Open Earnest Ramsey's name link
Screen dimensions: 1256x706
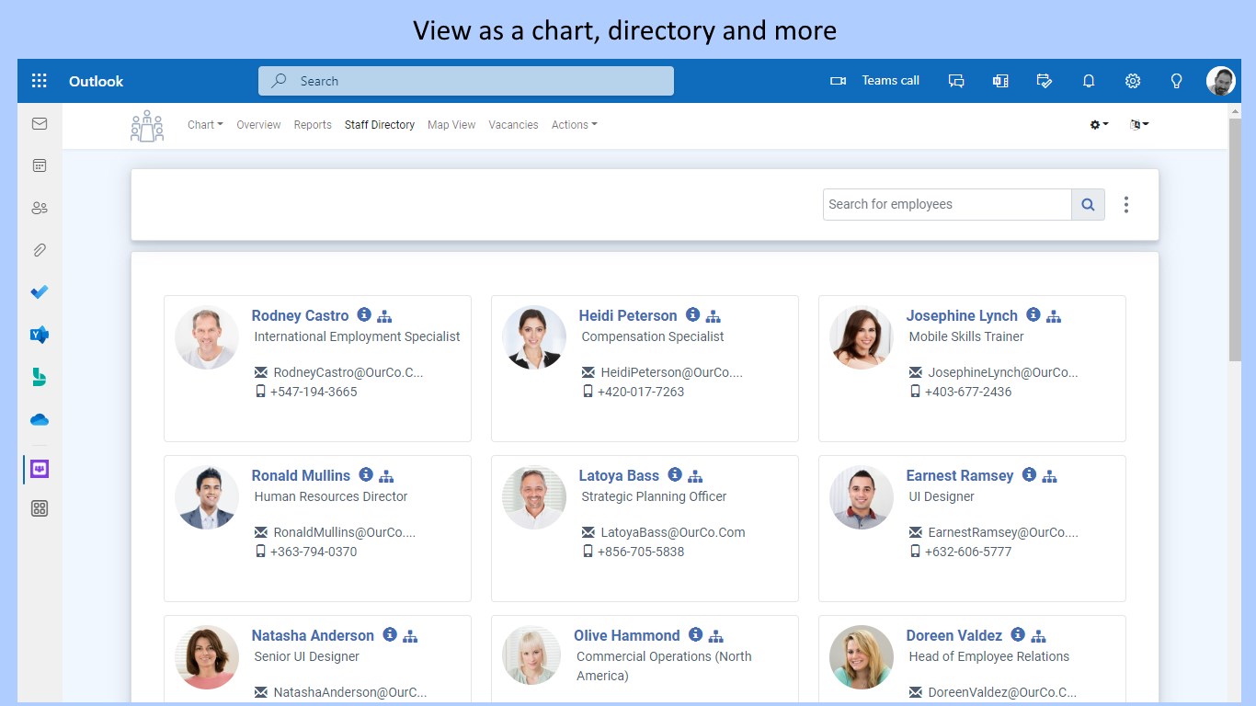tap(960, 475)
